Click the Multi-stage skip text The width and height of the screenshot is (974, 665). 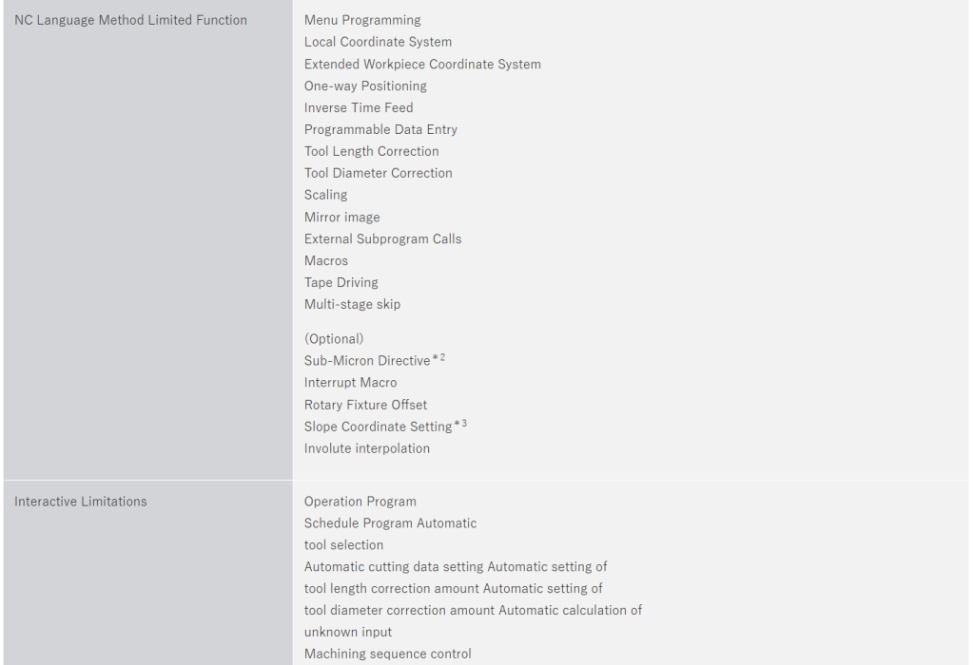(x=352, y=304)
